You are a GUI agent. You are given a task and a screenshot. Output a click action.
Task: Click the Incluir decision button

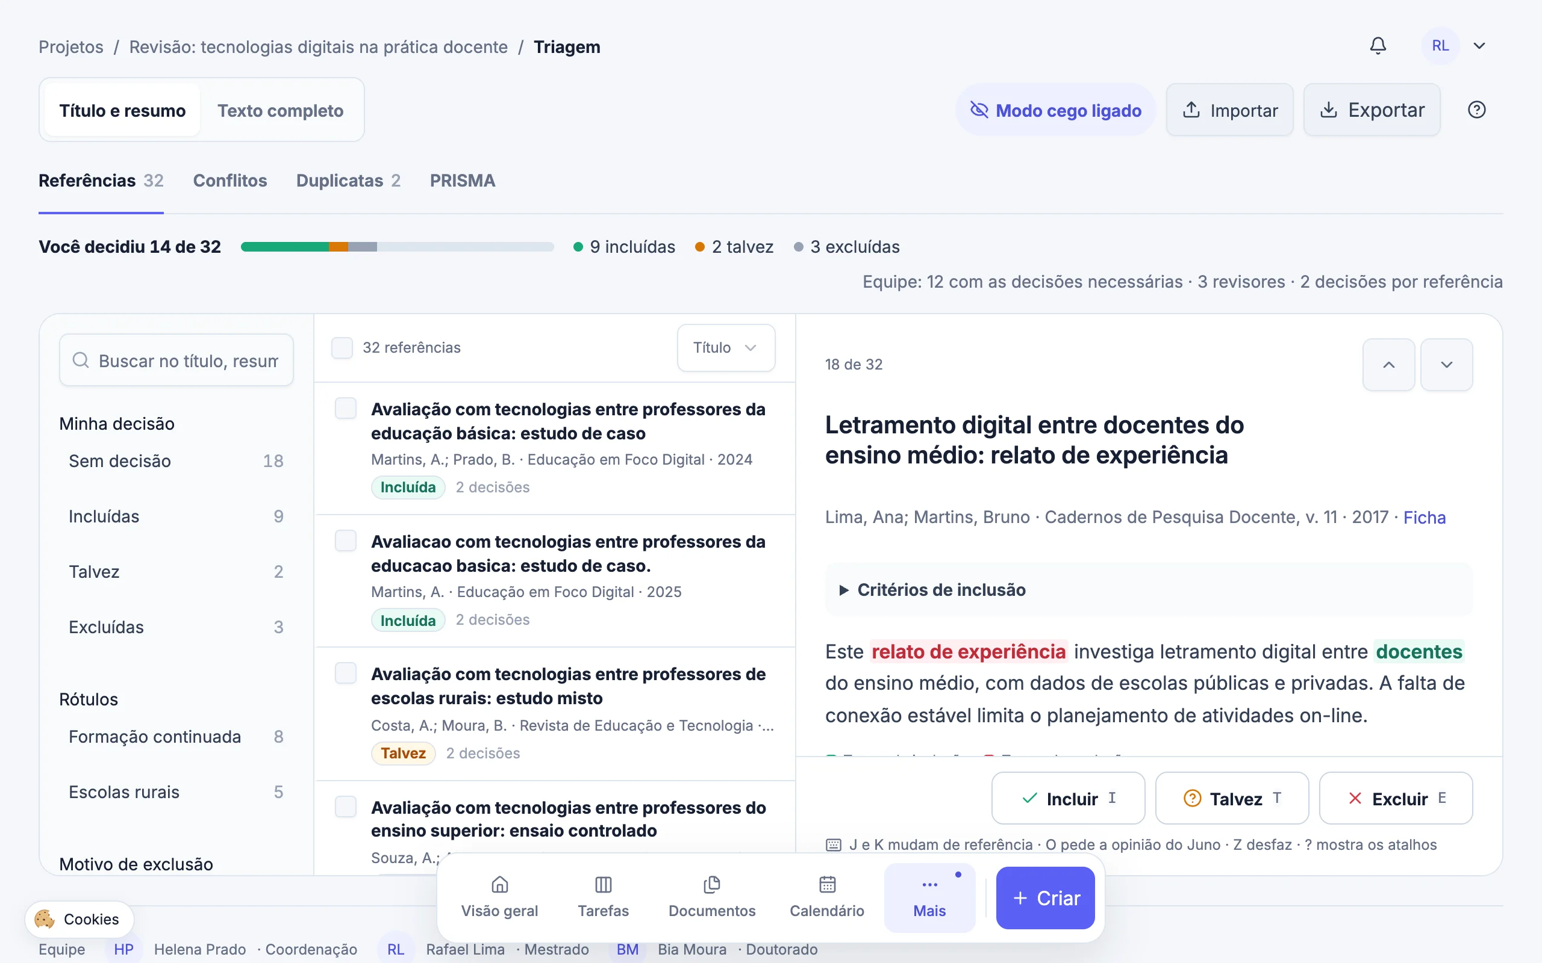[x=1068, y=798]
